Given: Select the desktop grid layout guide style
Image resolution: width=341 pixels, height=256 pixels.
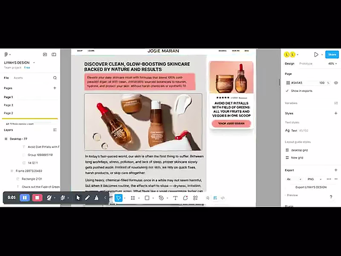Looking at the screenshot, I should click(297, 150).
